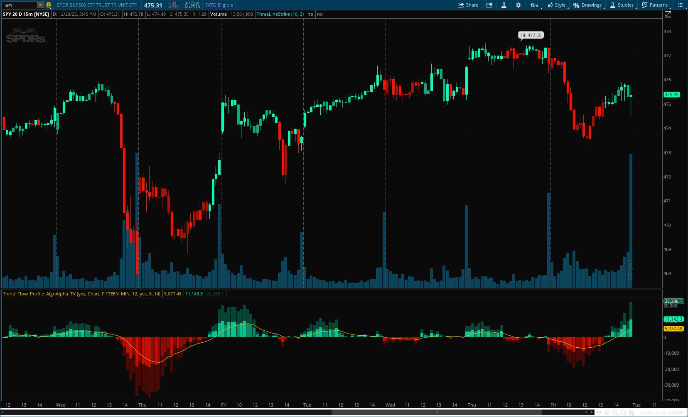This screenshot has width=688, height=417.
Task: Click scroll left arrow on time scrollbar
Action: click(x=3, y=412)
